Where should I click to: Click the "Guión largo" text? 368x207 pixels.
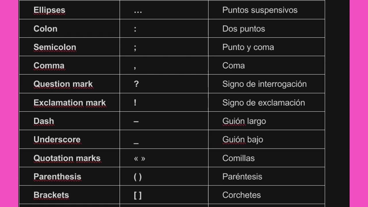(x=244, y=121)
